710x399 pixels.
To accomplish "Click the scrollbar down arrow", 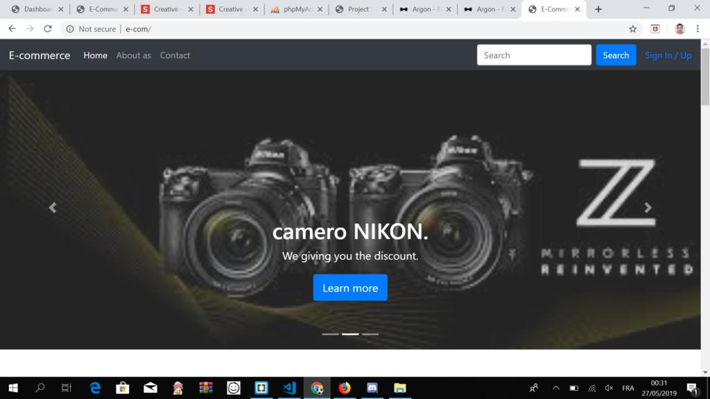I will click(x=705, y=372).
